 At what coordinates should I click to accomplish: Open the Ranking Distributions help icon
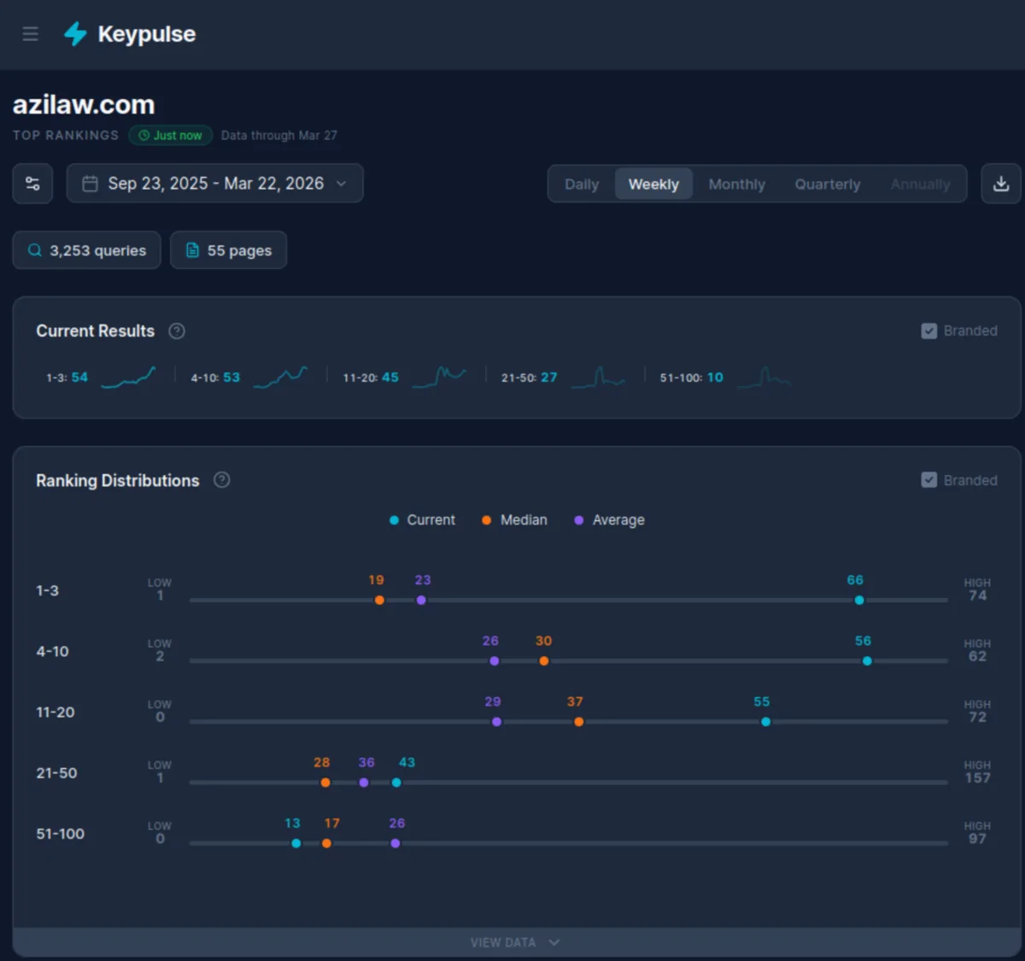[x=221, y=480]
